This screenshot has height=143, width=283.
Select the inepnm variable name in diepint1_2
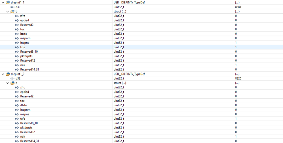point(25,110)
